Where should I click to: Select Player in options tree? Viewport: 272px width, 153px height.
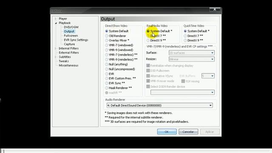(x=63, y=19)
